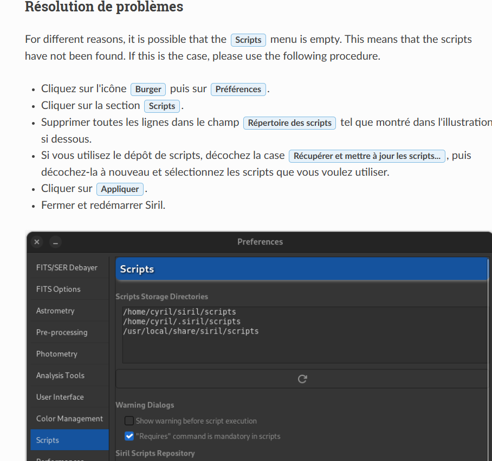The height and width of the screenshot is (461, 492).
Task: Open User Interface preferences
Action: click(60, 397)
